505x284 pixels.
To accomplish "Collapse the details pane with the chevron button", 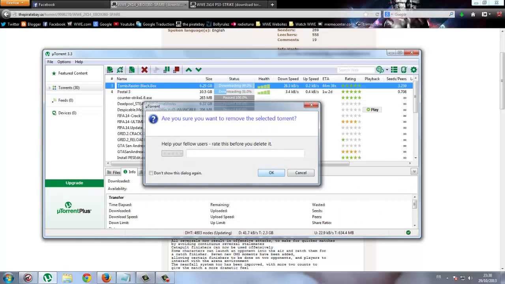I will [414, 172].
